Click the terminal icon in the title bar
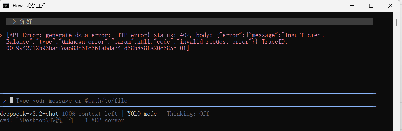The image size is (402, 131). tap(5, 5)
